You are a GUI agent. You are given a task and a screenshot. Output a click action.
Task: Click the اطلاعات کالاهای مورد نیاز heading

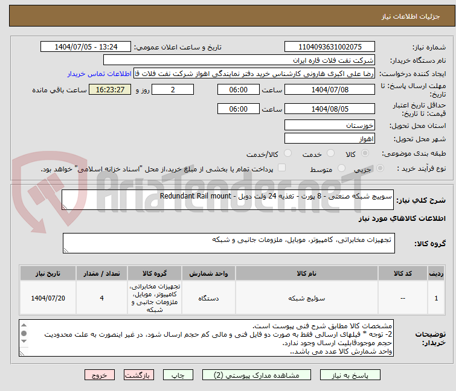402,218
